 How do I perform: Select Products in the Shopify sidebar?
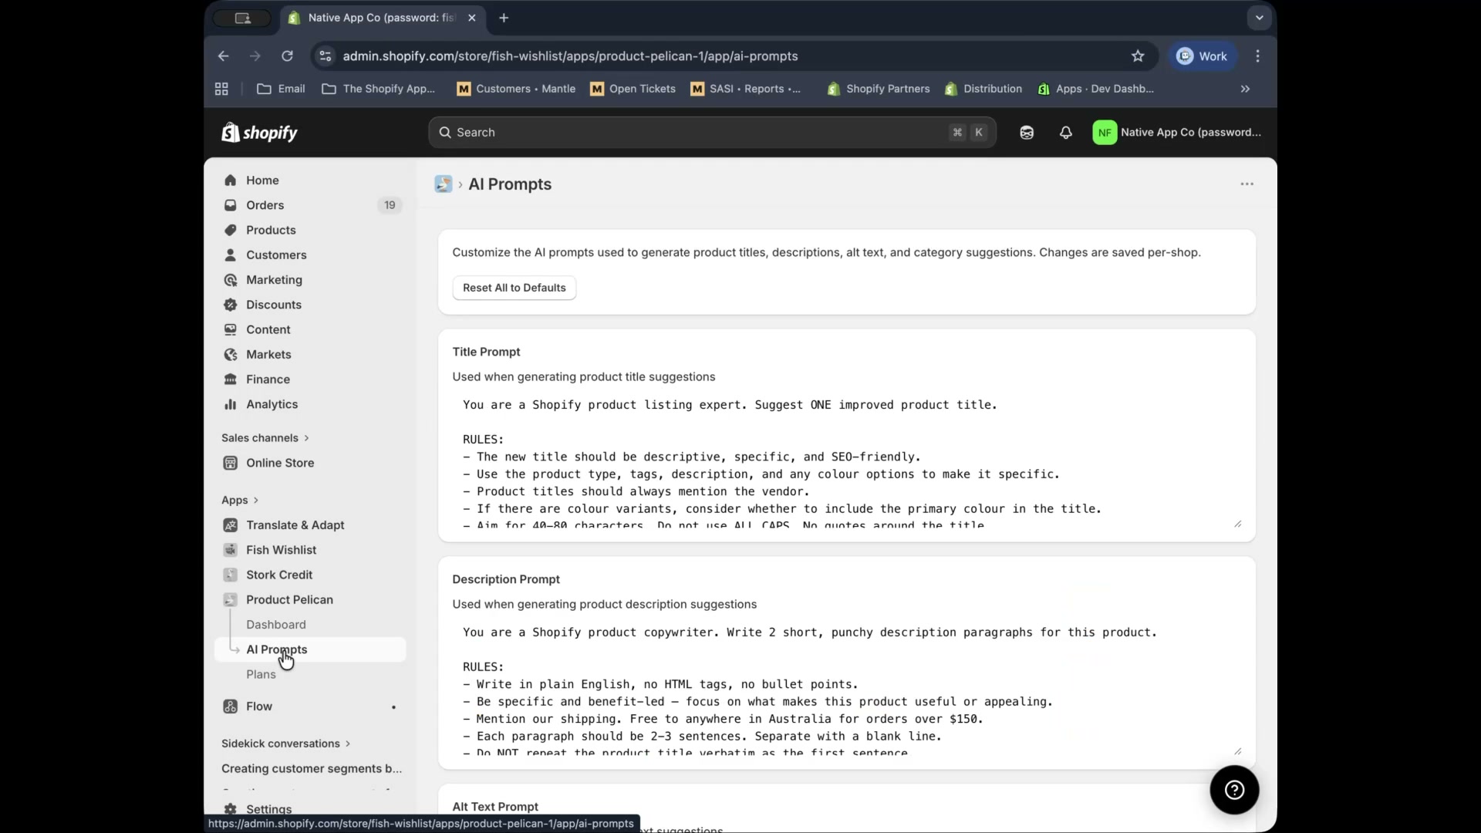click(272, 230)
